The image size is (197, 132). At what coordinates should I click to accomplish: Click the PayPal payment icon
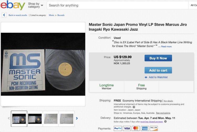coord(118,128)
